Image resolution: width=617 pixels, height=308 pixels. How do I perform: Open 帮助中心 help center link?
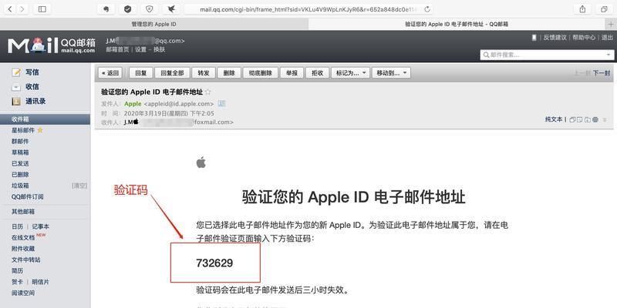coord(584,37)
